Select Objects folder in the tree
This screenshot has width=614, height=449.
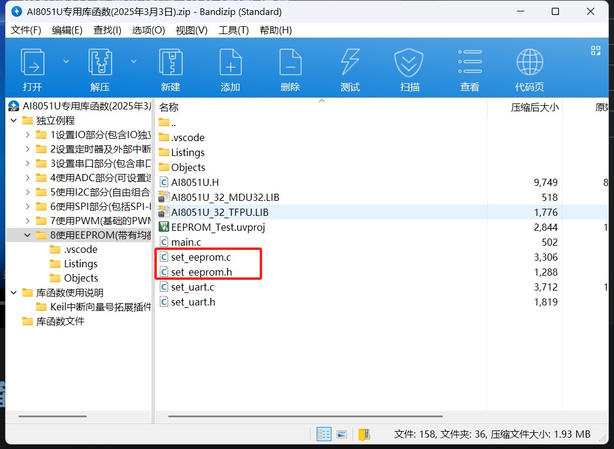coord(74,278)
